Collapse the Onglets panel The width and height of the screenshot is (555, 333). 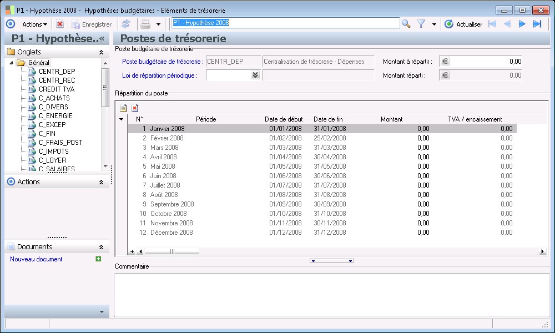coord(101,52)
